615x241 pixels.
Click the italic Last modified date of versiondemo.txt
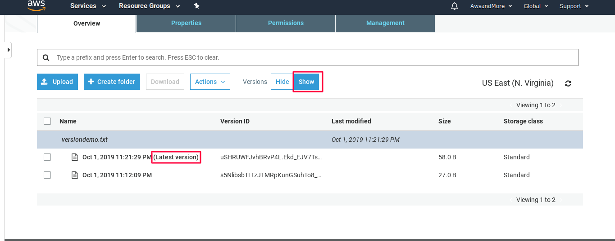pyautogui.click(x=365, y=140)
